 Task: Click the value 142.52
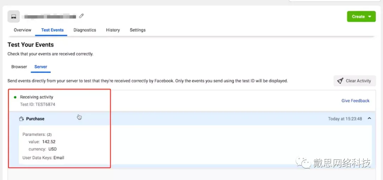(49, 142)
